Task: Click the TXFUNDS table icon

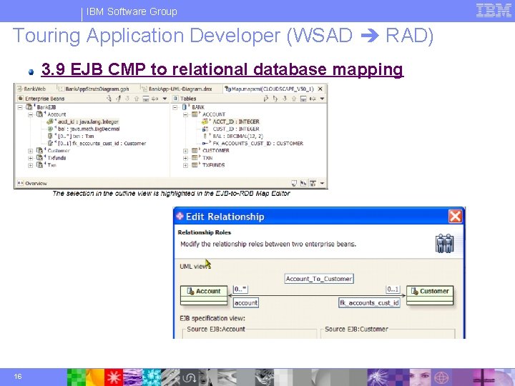Action: point(195,165)
